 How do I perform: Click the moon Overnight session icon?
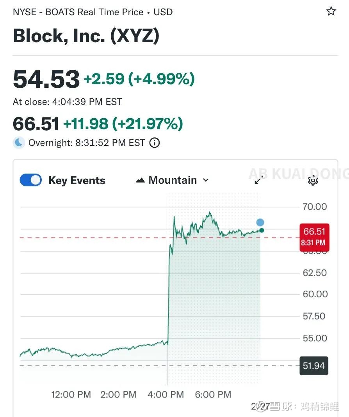coord(19,143)
